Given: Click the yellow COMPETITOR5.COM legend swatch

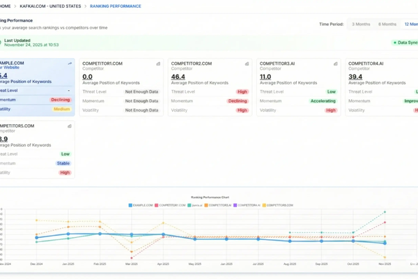Looking at the screenshot, I should (x=263, y=205).
